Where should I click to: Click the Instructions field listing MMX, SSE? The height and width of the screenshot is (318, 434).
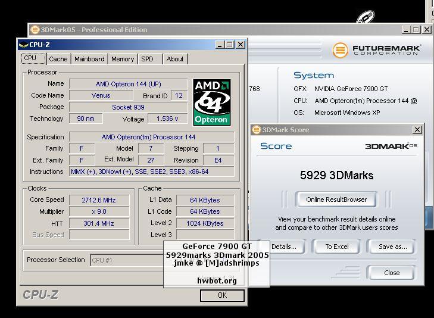pyautogui.click(x=151, y=172)
